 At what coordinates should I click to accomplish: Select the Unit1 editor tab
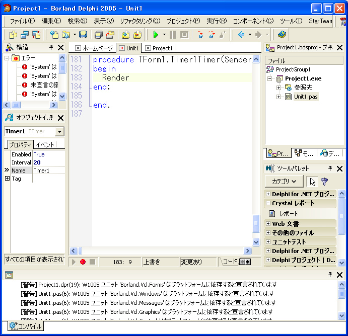[129, 48]
